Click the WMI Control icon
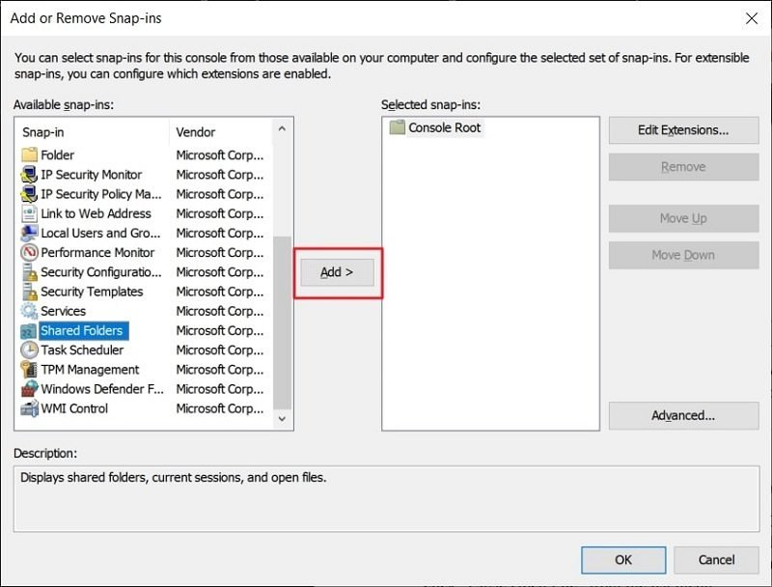Image resolution: width=772 pixels, height=587 pixels. click(x=29, y=408)
